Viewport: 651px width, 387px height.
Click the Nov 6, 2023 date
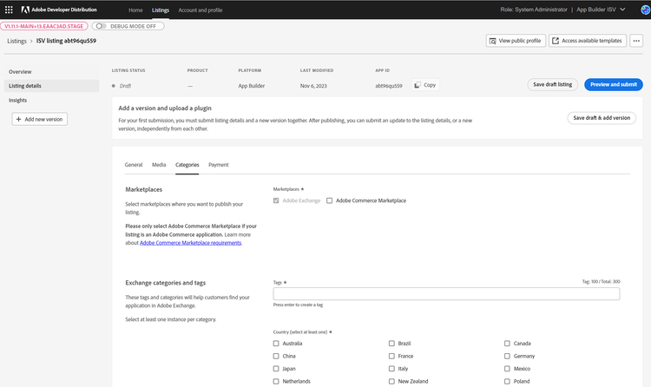[x=313, y=86]
